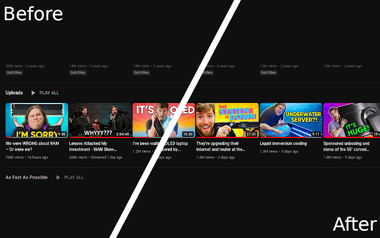Screen dimensions: 380x238
Task: Click the 9:11 duration badge
Action: tap(316, 134)
